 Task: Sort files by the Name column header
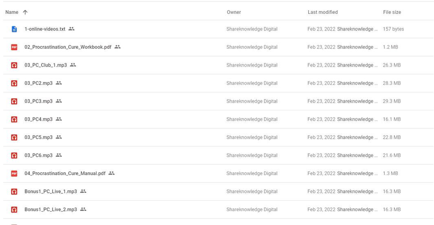click(12, 12)
